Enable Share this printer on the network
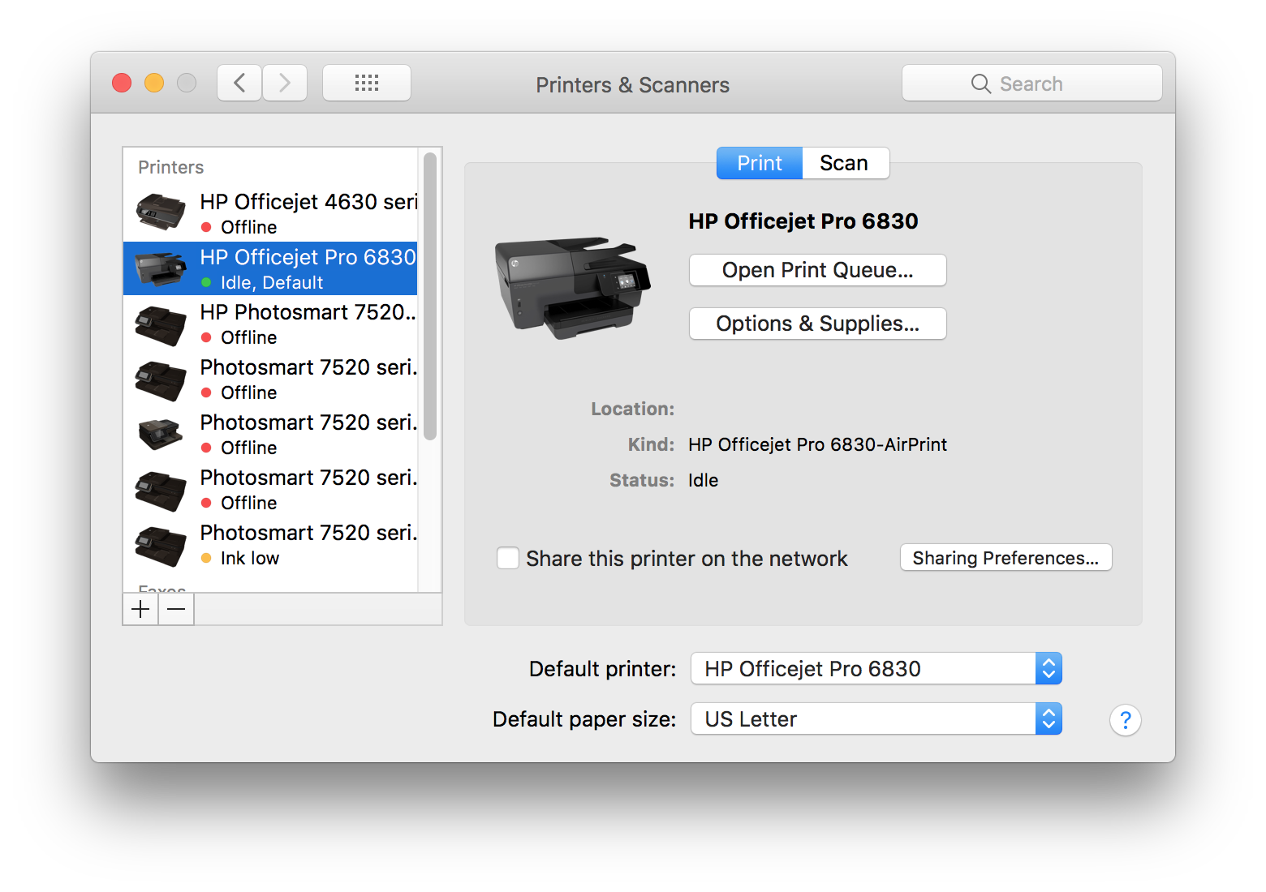The height and width of the screenshot is (892, 1266). click(x=508, y=558)
